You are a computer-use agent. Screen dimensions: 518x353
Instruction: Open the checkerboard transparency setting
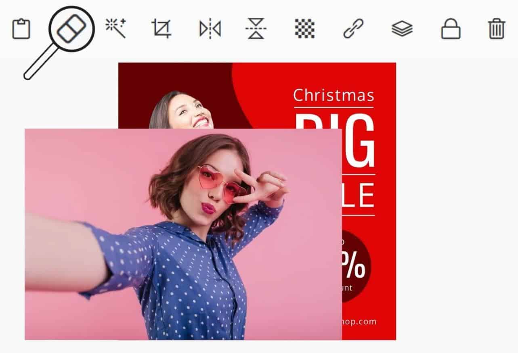(x=304, y=29)
